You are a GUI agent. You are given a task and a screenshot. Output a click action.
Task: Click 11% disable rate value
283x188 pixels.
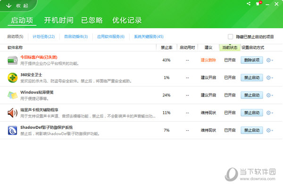point(166,113)
